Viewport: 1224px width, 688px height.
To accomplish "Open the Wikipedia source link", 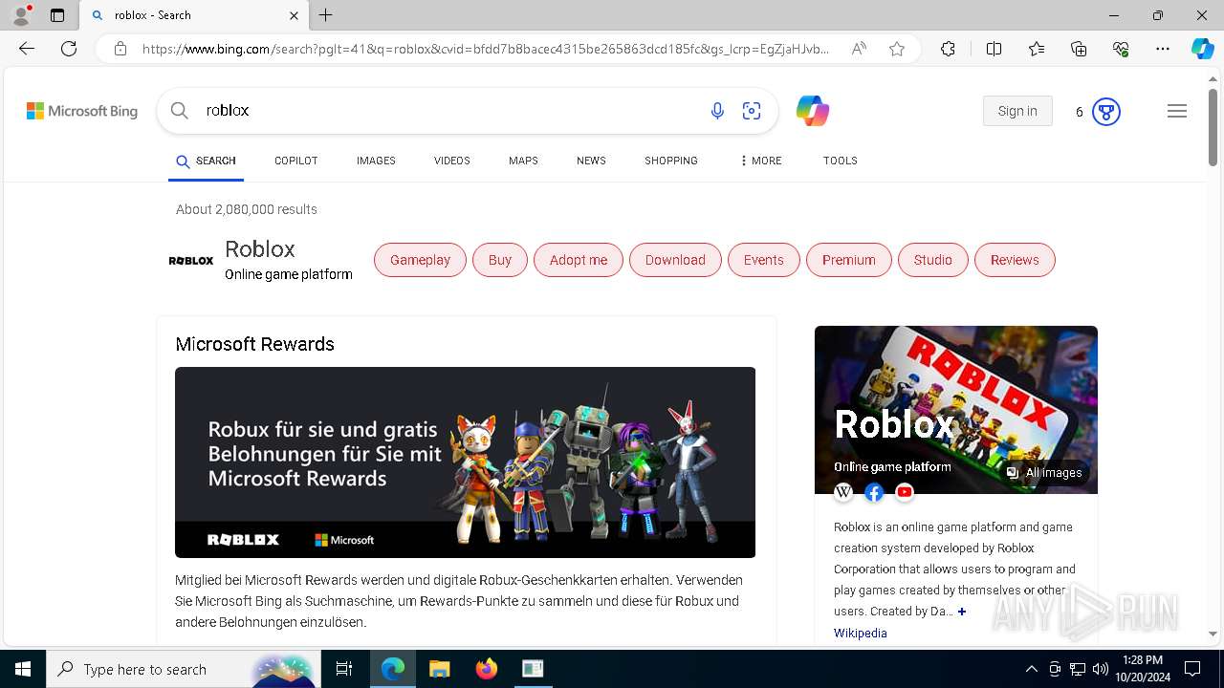I will [861, 634].
